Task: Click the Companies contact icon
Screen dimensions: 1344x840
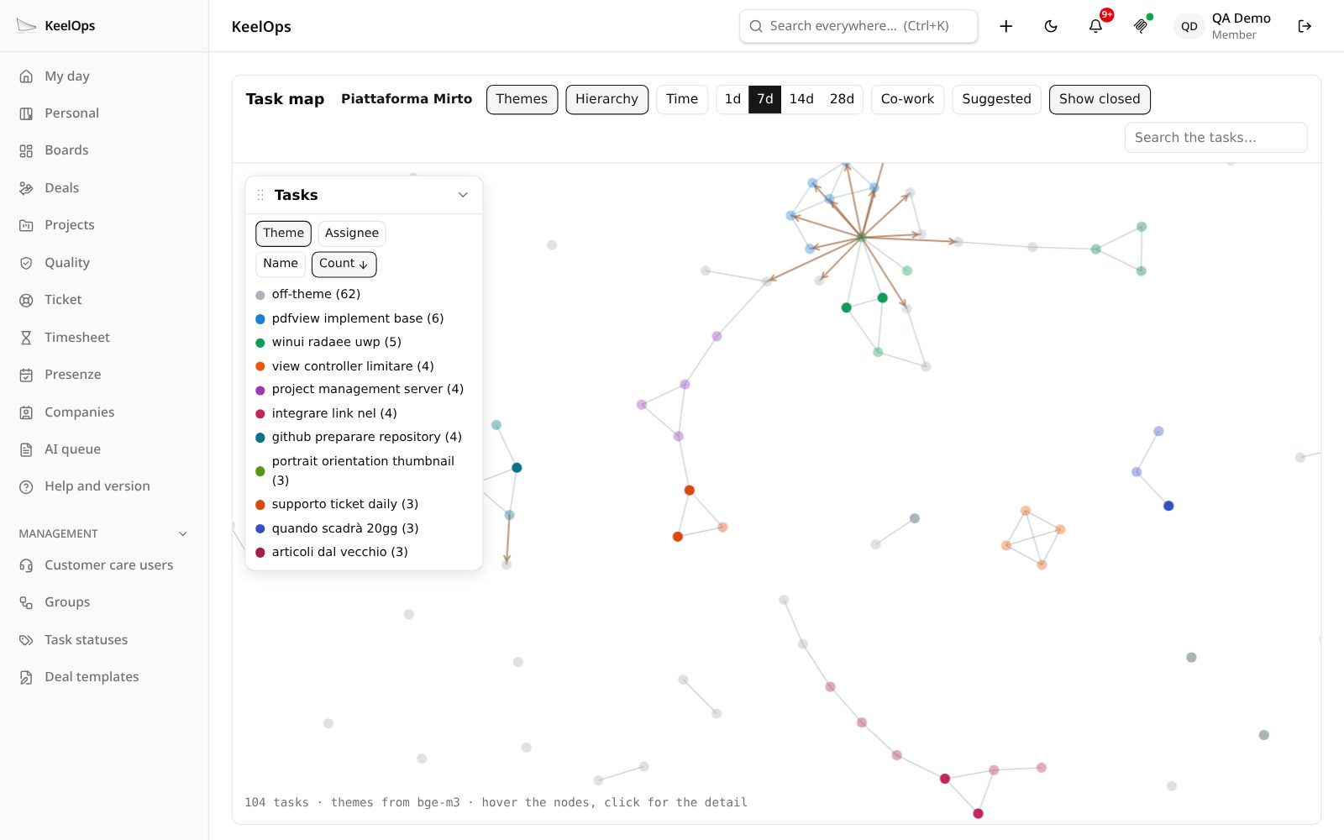Action: (x=26, y=412)
